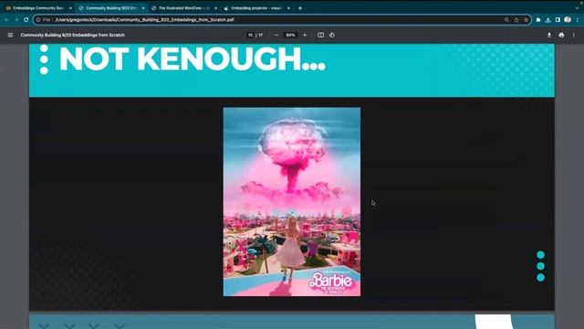Open a new browser tab
Image resolution: width=584 pixels, height=329 pixels.
point(300,8)
